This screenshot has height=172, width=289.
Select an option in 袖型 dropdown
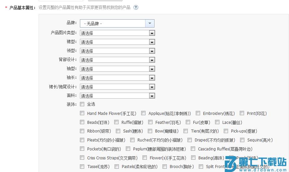click(x=117, y=69)
